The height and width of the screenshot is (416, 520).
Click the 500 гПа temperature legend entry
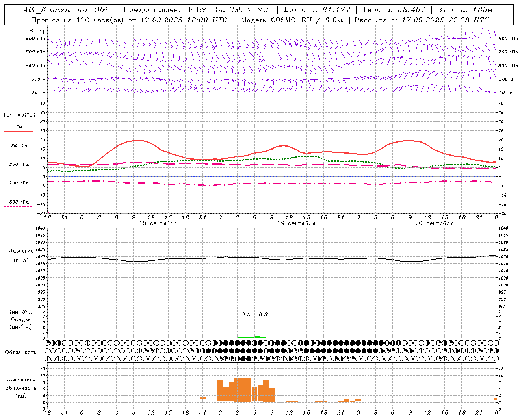pos(19,202)
